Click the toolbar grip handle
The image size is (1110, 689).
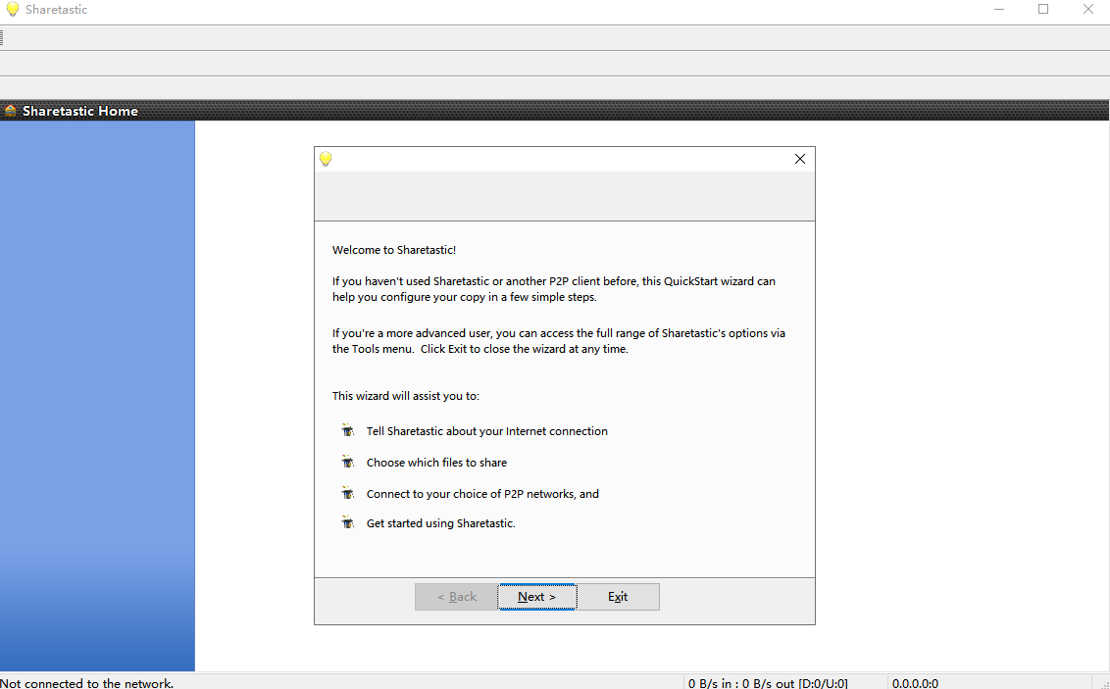[x=2, y=37]
